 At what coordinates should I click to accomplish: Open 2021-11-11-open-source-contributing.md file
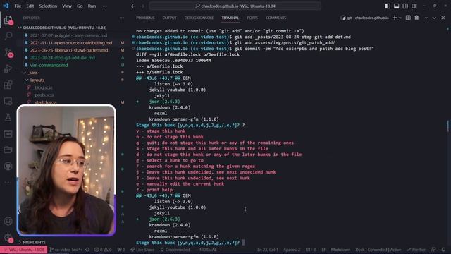coord(71,42)
